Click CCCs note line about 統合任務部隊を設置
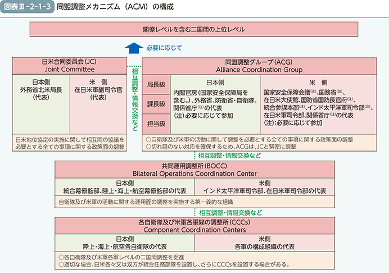This screenshot has height=274, width=389. point(174,264)
